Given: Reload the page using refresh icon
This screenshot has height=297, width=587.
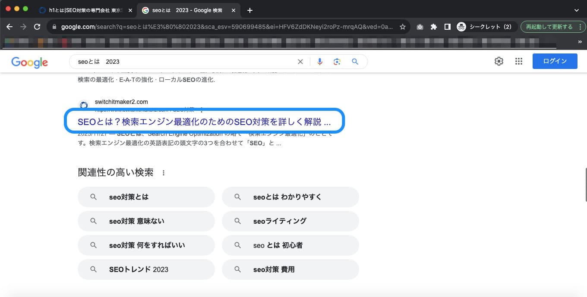Looking at the screenshot, I should (x=37, y=27).
